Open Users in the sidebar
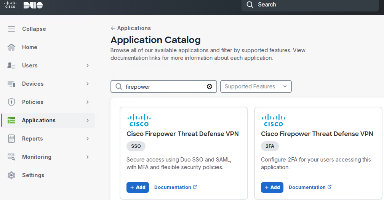384x200 pixels. click(x=30, y=66)
